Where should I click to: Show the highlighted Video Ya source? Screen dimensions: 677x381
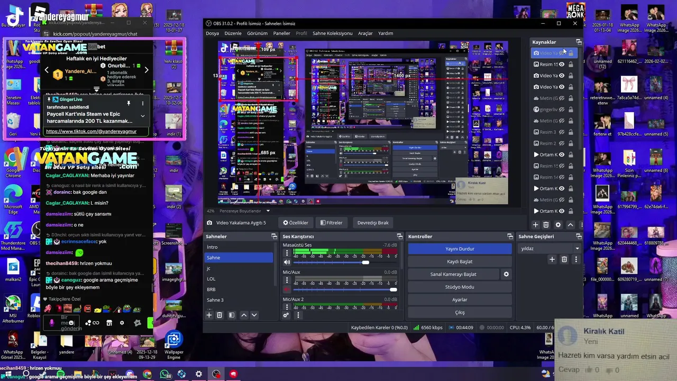pyautogui.click(x=562, y=53)
